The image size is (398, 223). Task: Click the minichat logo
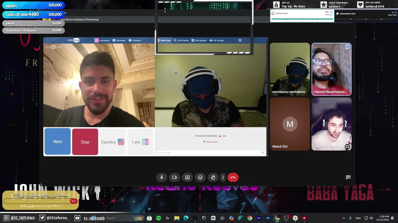pos(73,40)
